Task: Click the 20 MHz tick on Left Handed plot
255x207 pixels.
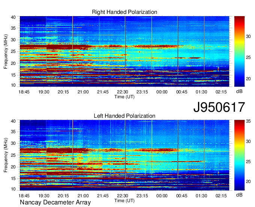Action: click(x=13, y=167)
